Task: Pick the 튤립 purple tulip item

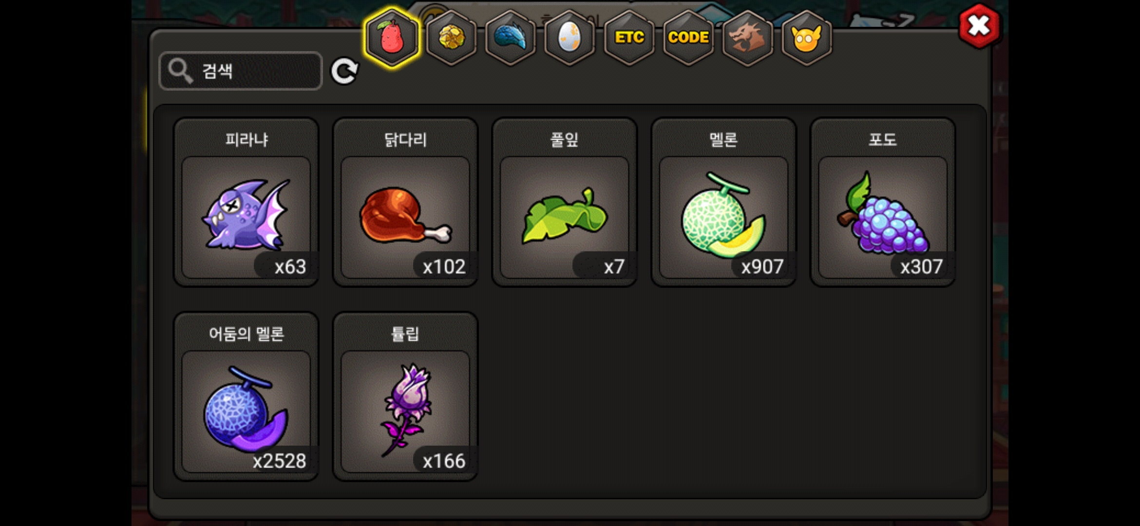Action: [x=405, y=396]
